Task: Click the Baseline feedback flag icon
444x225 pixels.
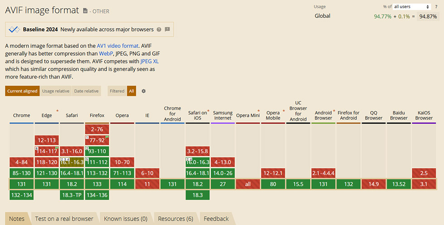Action: coord(167,29)
